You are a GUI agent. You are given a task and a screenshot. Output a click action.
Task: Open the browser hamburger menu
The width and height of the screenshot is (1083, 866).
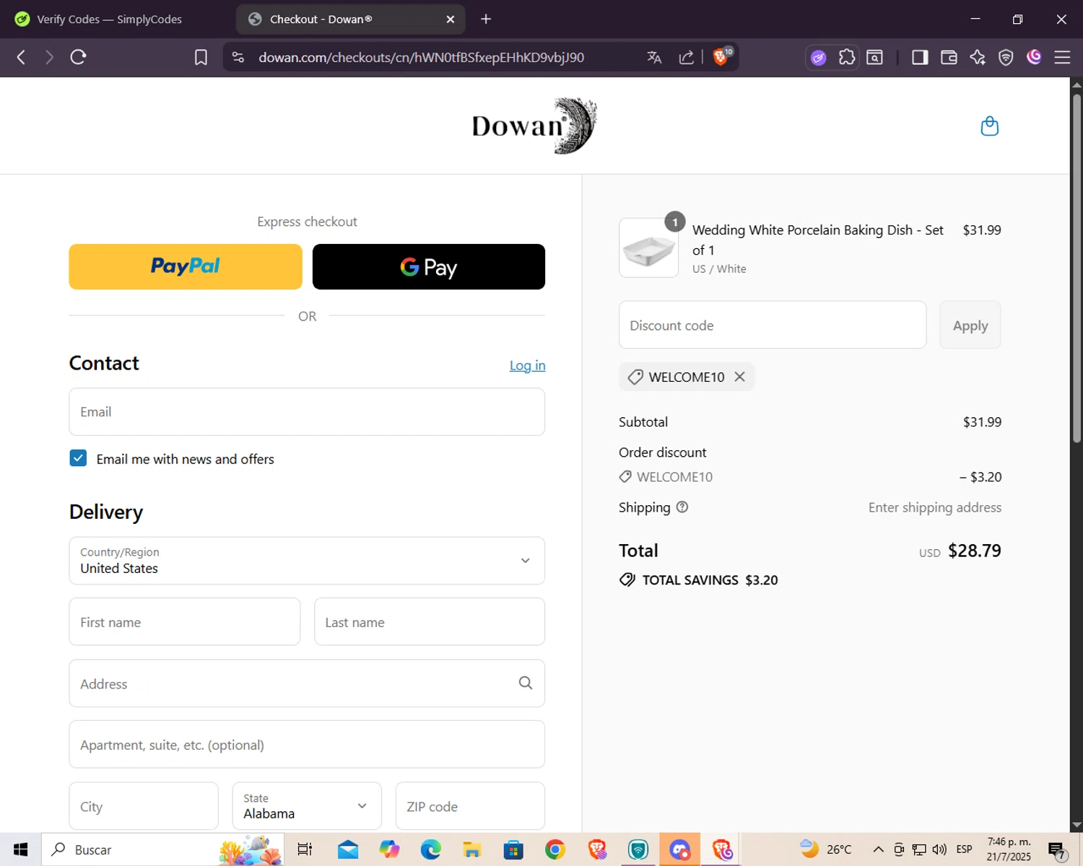pos(1062,57)
